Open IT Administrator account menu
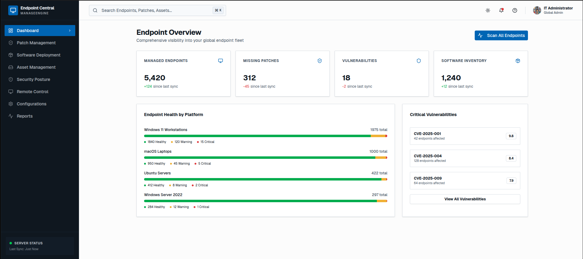 point(558,10)
